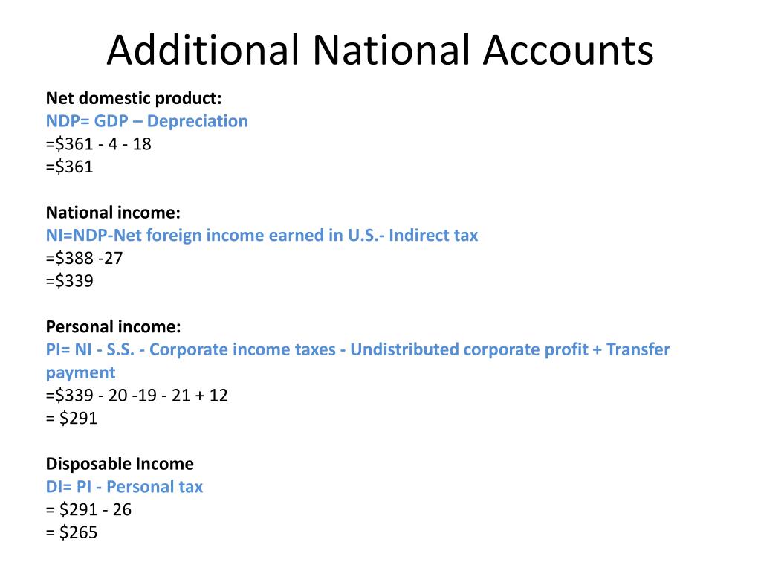Screen dimensions: 761x571
Task: Click the = $265 disposable income result
Action: click(71, 532)
